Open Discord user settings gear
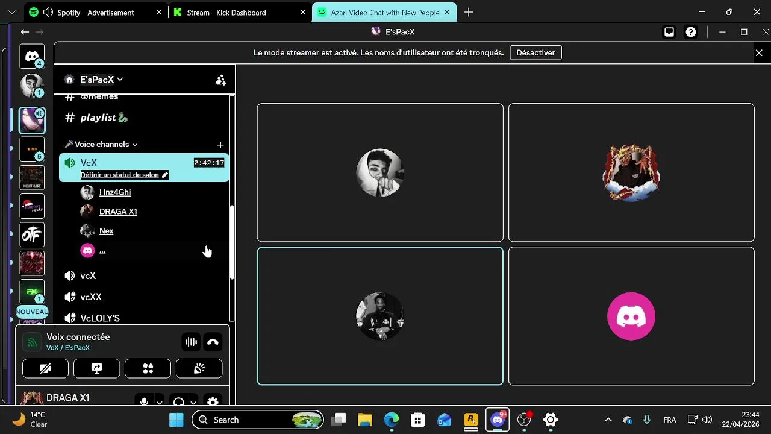 [x=213, y=401]
